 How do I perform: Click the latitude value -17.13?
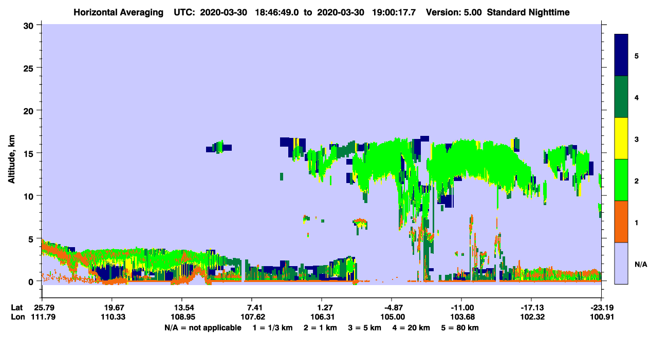point(531,308)
